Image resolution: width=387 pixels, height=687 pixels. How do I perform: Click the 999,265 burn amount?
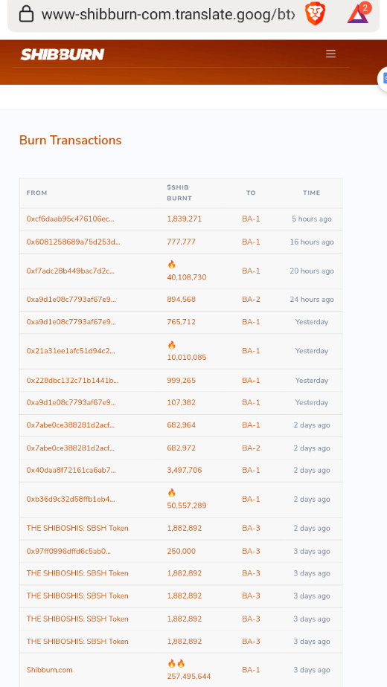click(181, 381)
